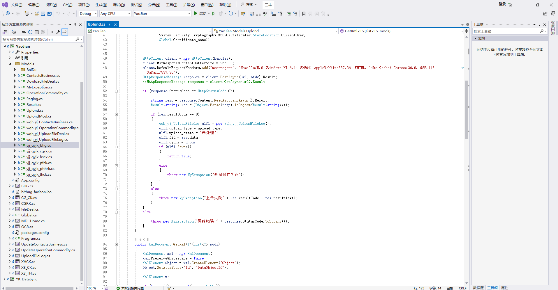This screenshot has width=558, height=290.
Task: Collapse the if StatusCode block at line 52
Action: click(116, 91)
